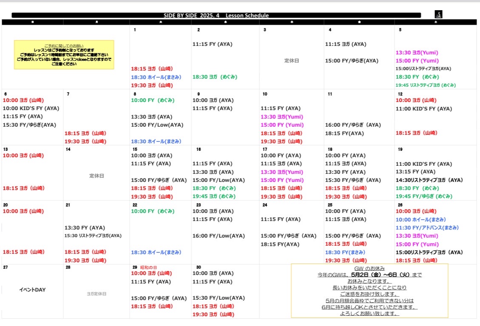480x326 pixels.
Task: Click '16:00 FY/Low(AYA)' on April 23
Action: pyautogui.click(x=219, y=236)
